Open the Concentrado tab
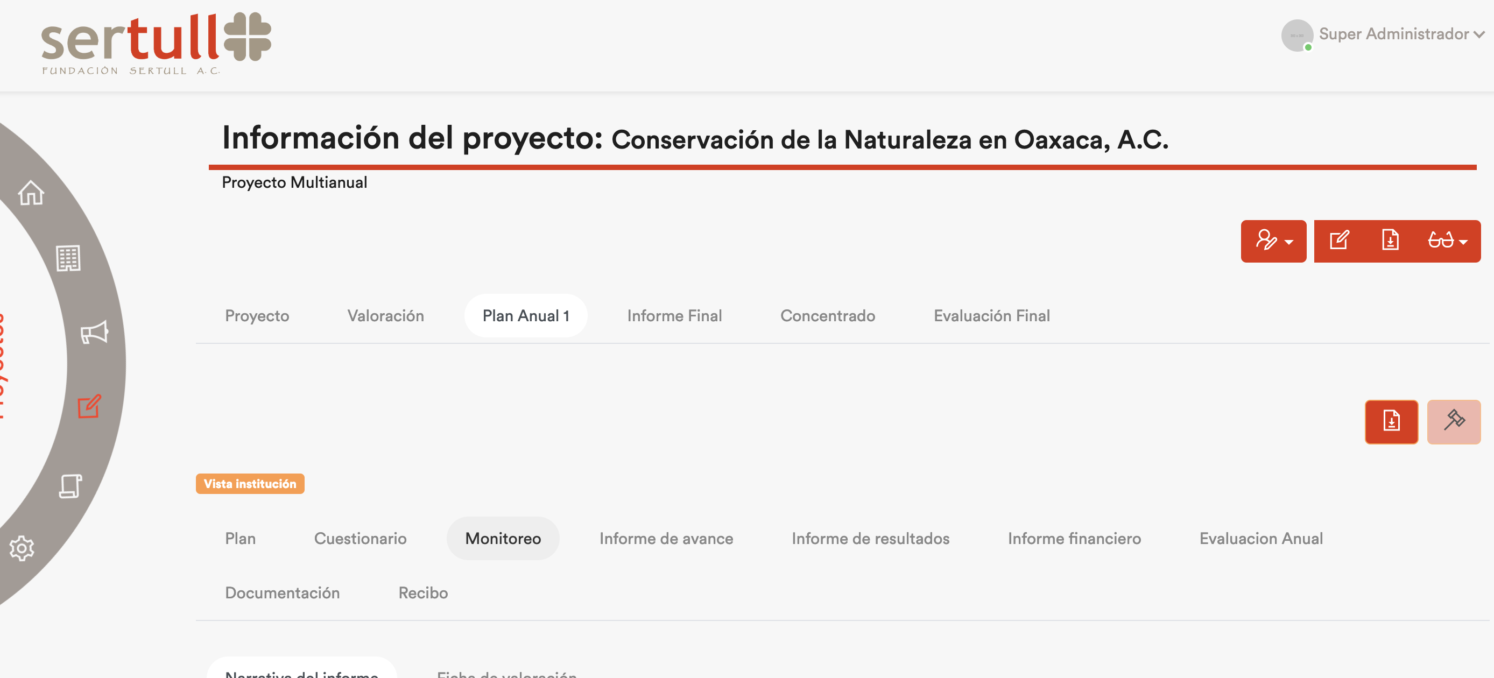Viewport: 1494px width, 678px height. 828,316
